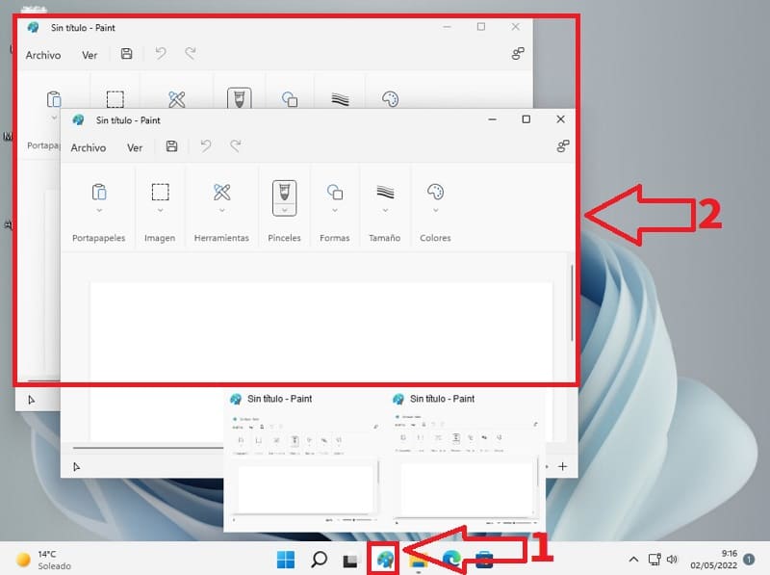Expand chevron under Tamaño size icon
The image size is (770, 575).
click(386, 210)
